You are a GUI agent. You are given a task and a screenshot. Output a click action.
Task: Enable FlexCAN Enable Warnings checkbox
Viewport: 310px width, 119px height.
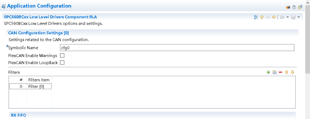tap(62, 55)
